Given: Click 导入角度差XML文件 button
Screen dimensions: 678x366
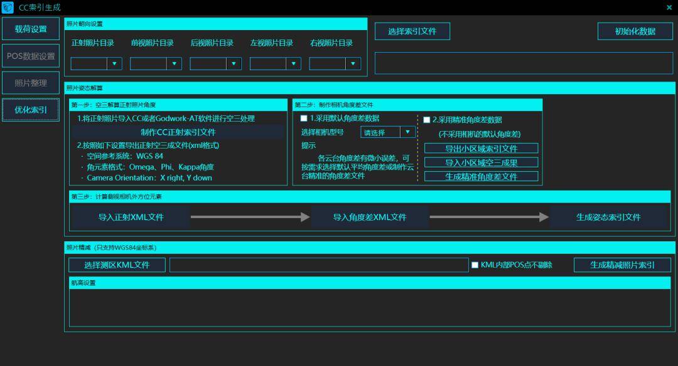Looking at the screenshot, I should (x=370, y=217).
